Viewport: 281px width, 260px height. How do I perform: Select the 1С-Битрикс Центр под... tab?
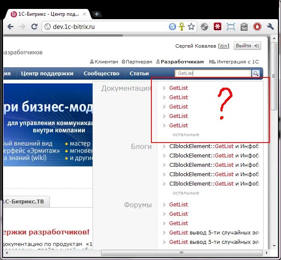[48, 14]
